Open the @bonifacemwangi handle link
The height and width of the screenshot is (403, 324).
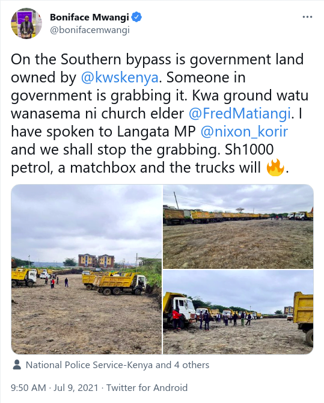click(90, 30)
